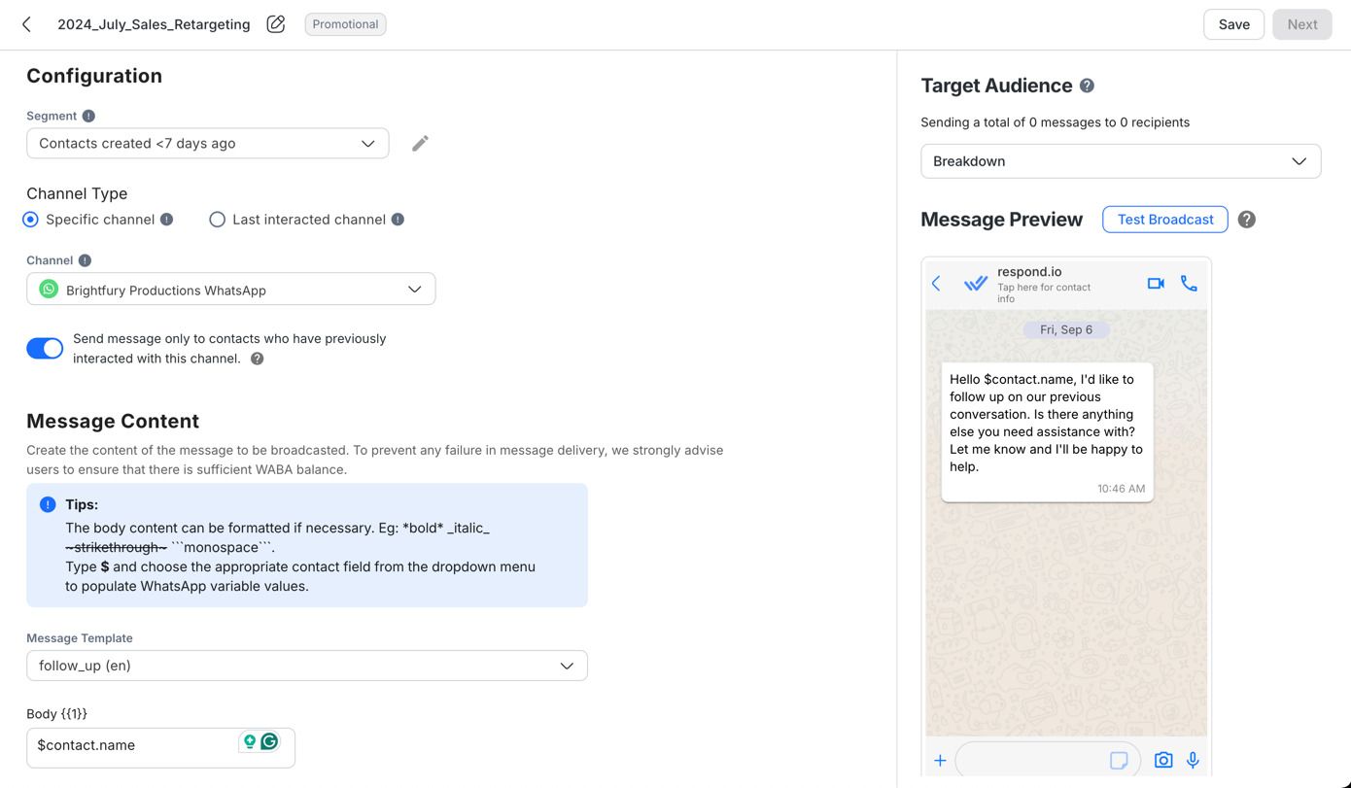This screenshot has height=788, width=1351.
Task: Click the Grammarly icon in Body field
Action: (269, 741)
